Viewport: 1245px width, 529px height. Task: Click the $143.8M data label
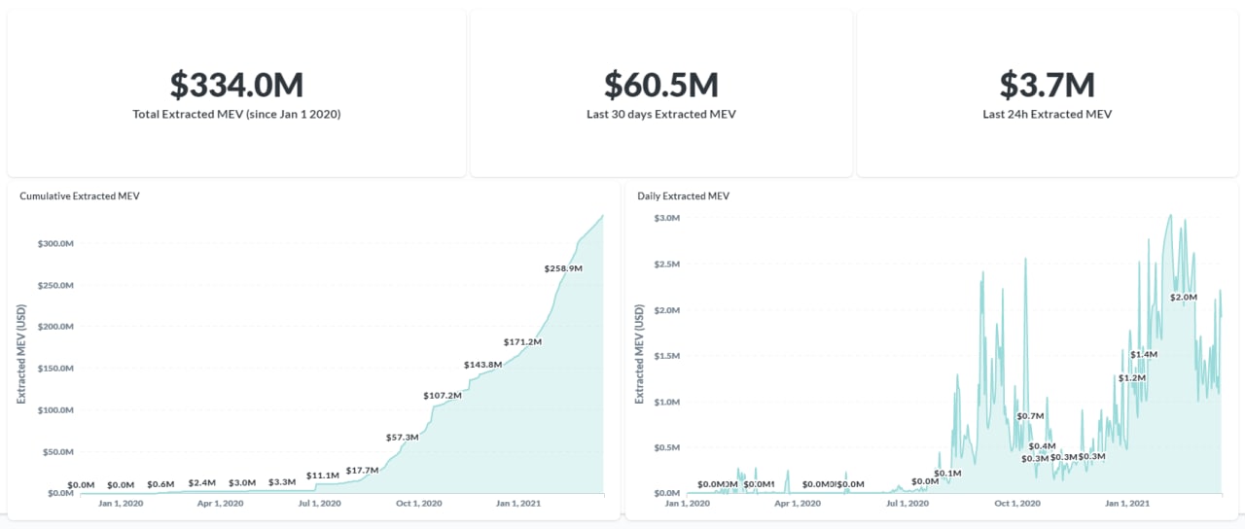[482, 365]
